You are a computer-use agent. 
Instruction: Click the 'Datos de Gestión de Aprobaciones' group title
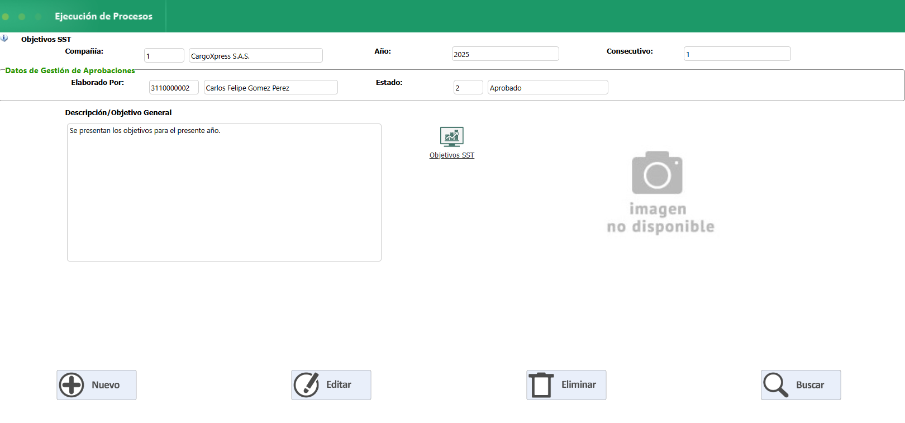[x=70, y=71]
